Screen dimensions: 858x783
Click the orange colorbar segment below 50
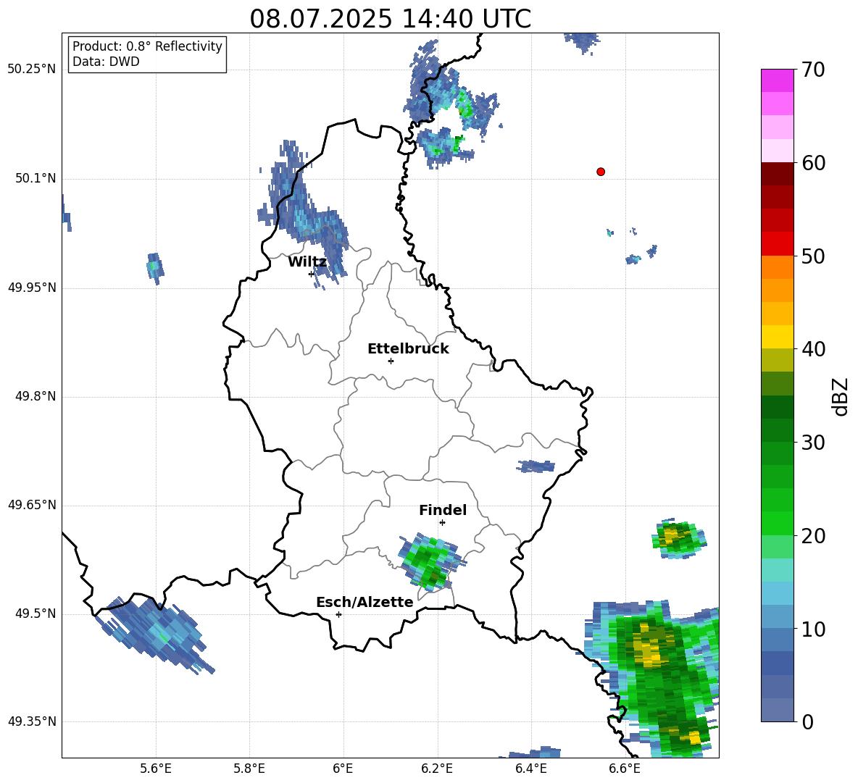pyautogui.click(x=778, y=267)
